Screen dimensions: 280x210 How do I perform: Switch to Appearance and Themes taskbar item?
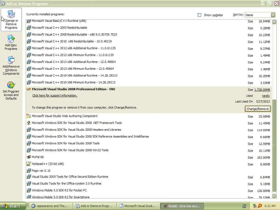point(51,206)
